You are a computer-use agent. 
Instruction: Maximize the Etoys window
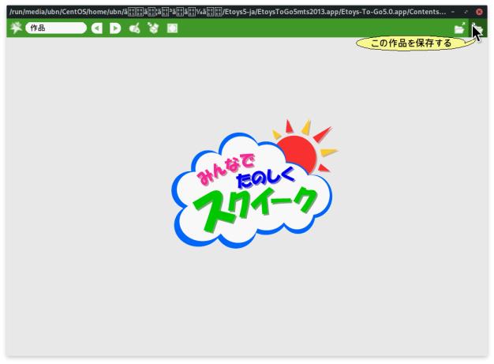coord(466,12)
